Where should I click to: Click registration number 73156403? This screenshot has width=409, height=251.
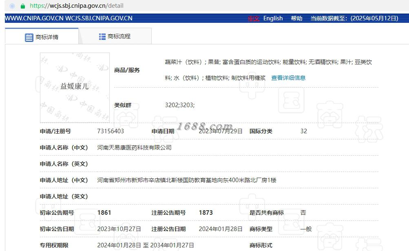click(111, 131)
